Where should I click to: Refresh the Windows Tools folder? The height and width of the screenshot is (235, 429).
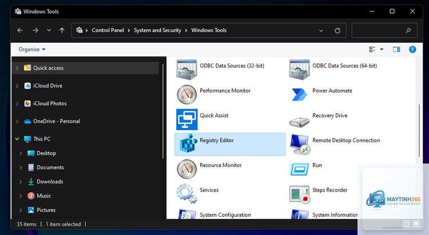[337, 30]
